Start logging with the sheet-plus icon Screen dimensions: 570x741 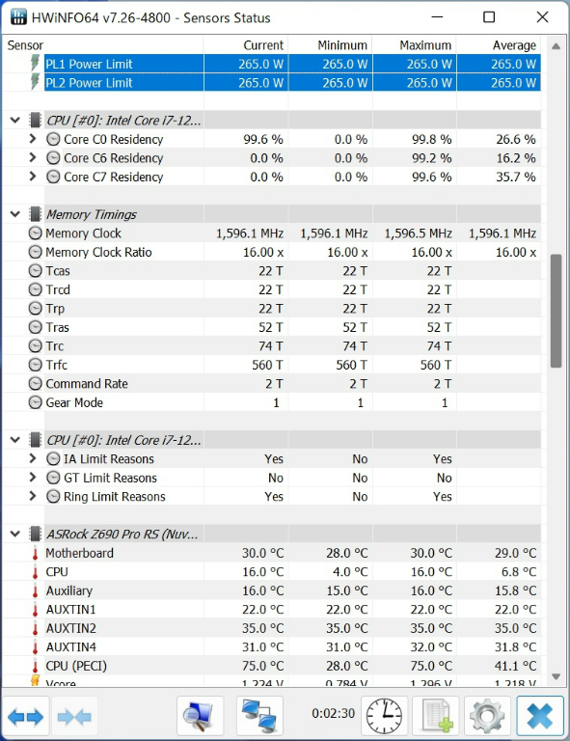(x=436, y=717)
